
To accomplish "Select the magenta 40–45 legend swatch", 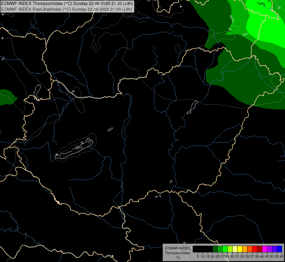I will click(264, 249).
